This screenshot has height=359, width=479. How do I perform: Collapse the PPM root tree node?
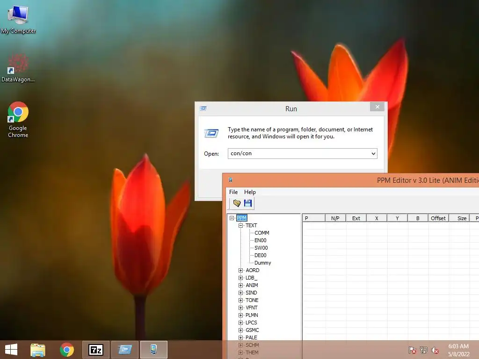[x=232, y=218]
